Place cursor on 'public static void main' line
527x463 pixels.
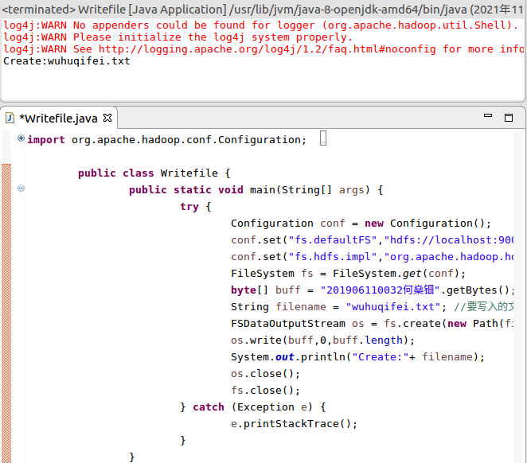(x=256, y=190)
